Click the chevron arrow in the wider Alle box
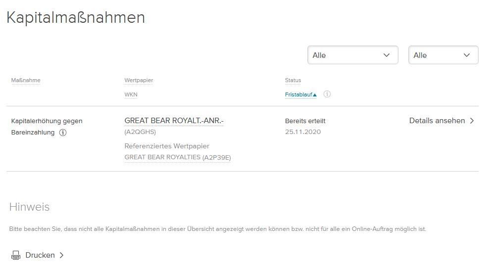Image resolution: width=490 pixels, height=271 pixels. [387, 55]
